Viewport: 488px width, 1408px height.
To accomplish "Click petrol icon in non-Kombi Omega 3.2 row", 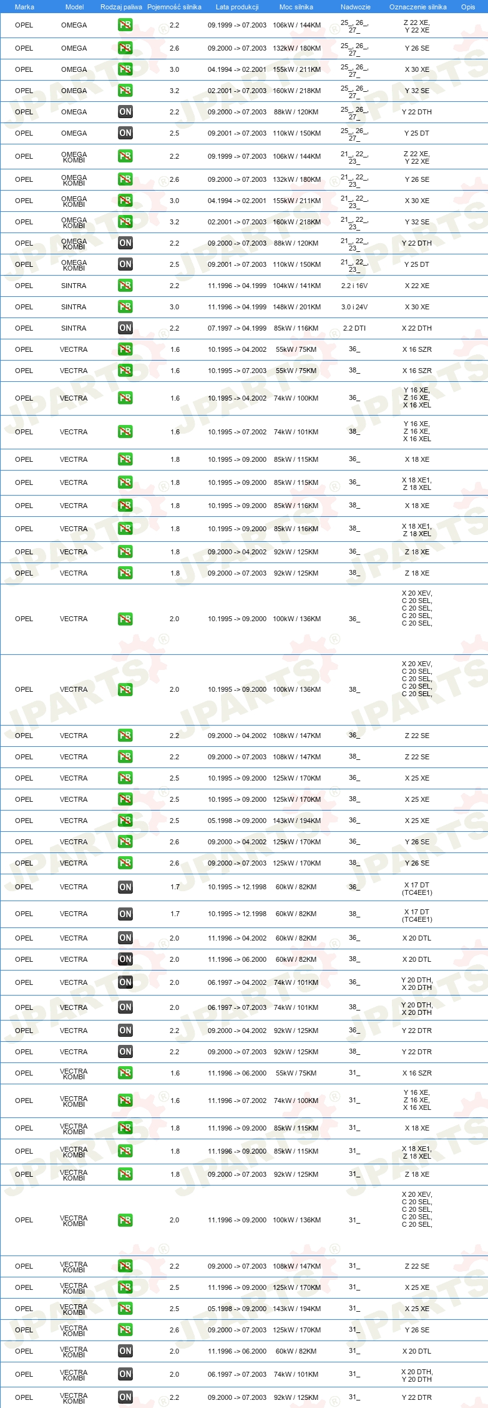I will click(125, 91).
